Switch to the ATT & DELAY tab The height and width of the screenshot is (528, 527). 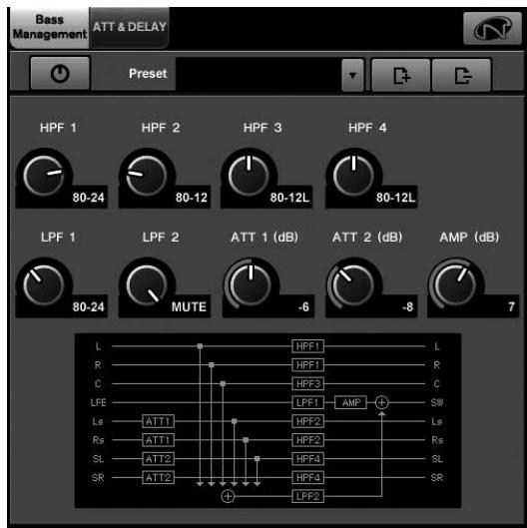(130, 28)
